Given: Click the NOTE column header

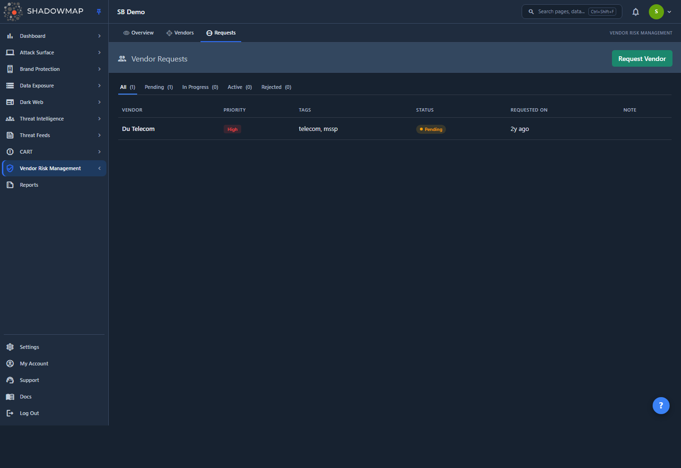Looking at the screenshot, I should (630, 110).
